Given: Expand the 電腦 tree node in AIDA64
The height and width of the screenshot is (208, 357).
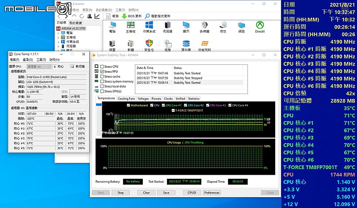Looking at the screenshot, I should 58,33.
